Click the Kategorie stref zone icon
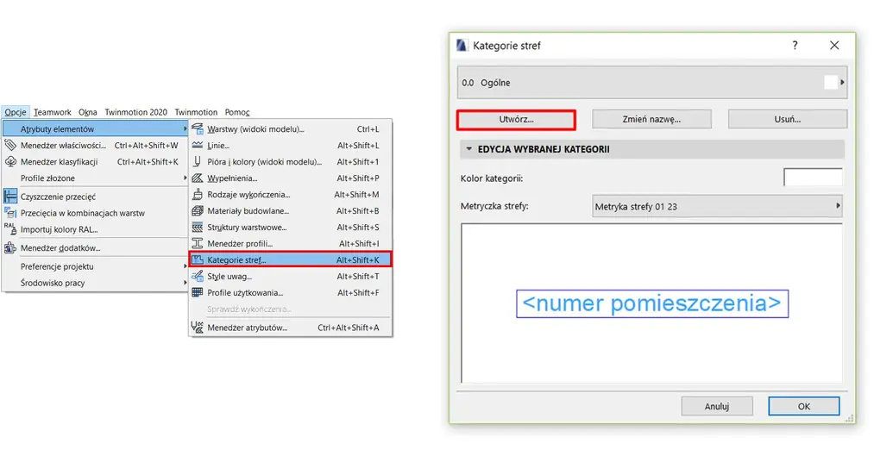 point(198,259)
